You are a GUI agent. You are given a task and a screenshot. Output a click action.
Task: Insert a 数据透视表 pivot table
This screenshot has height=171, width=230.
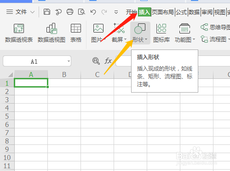(x=19, y=33)
